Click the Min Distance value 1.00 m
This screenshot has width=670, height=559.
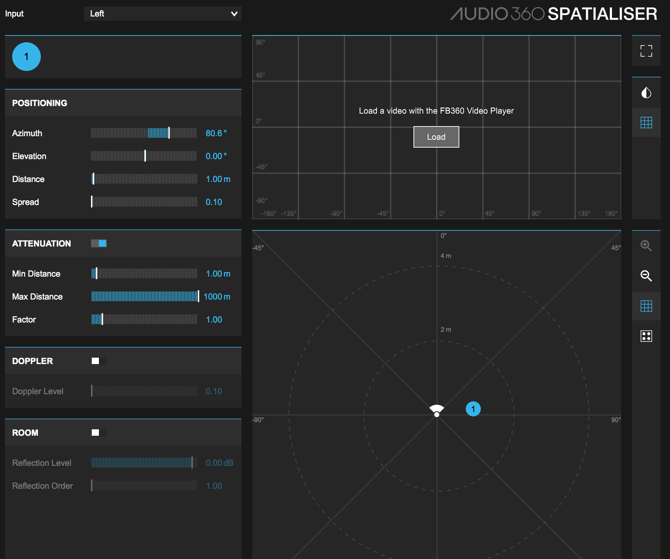pos(218,274)
